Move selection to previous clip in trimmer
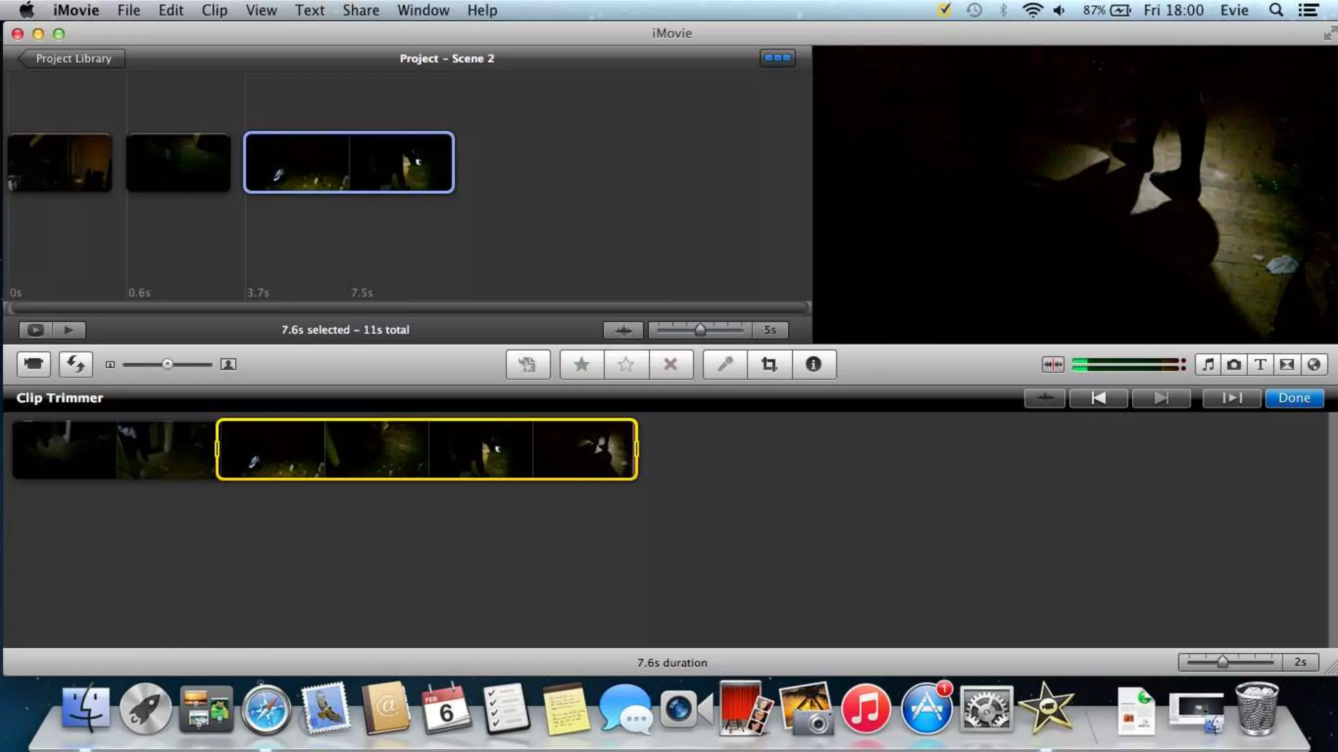 pyautogui.click(x=1098, y=398)
